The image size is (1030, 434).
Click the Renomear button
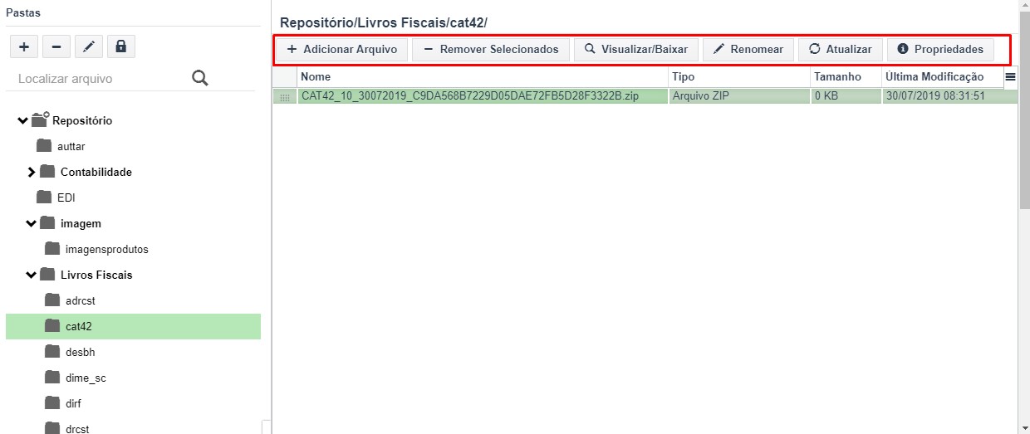point(748,49)
